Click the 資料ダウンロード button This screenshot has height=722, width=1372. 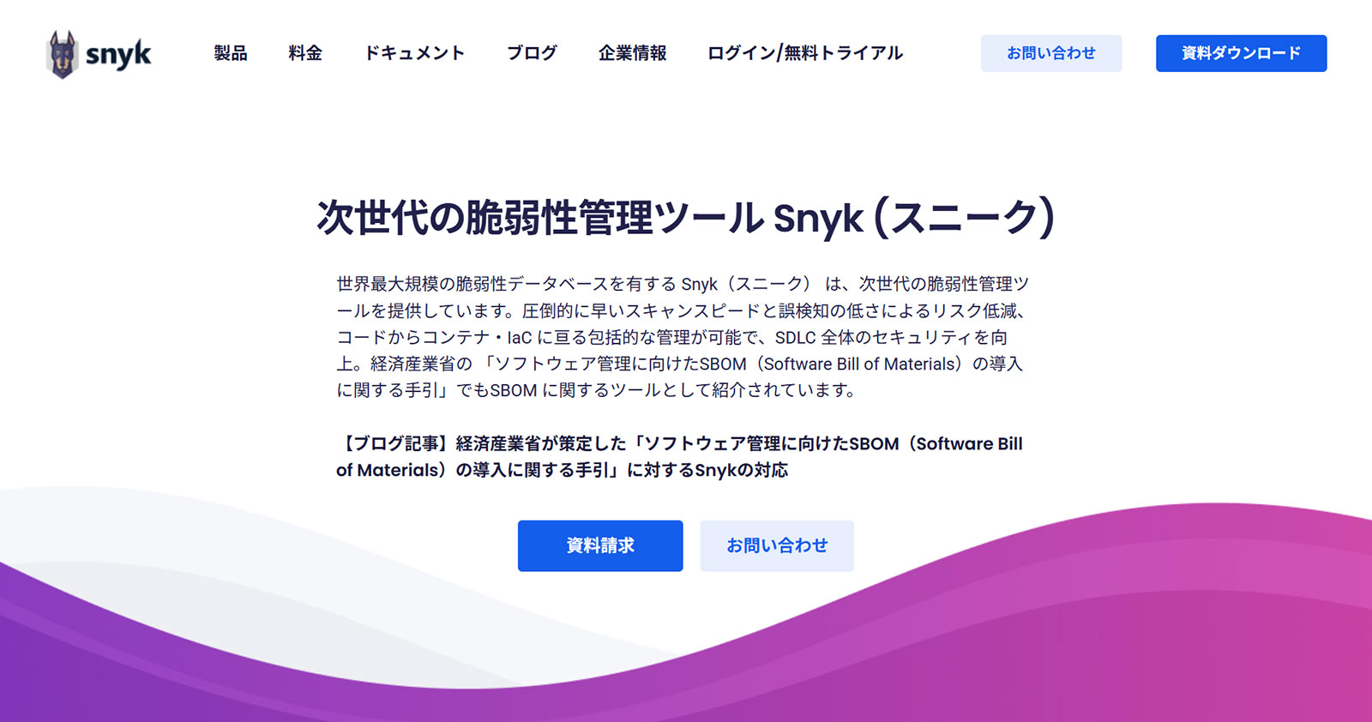1241,53
